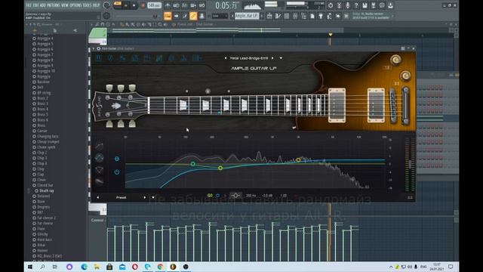This screenshot has width=483, height=272.
Task: Open the EDIT menu
Action: tap(35, 5)
